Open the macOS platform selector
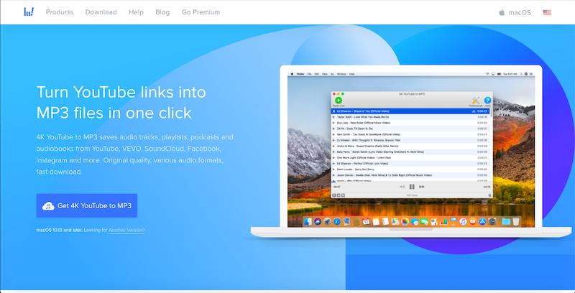 click(514, 12)
